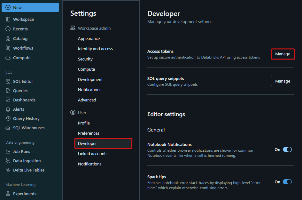
Task: Open SQL Warehouses page
Action: pyautogui.click(x=29, y=128)
